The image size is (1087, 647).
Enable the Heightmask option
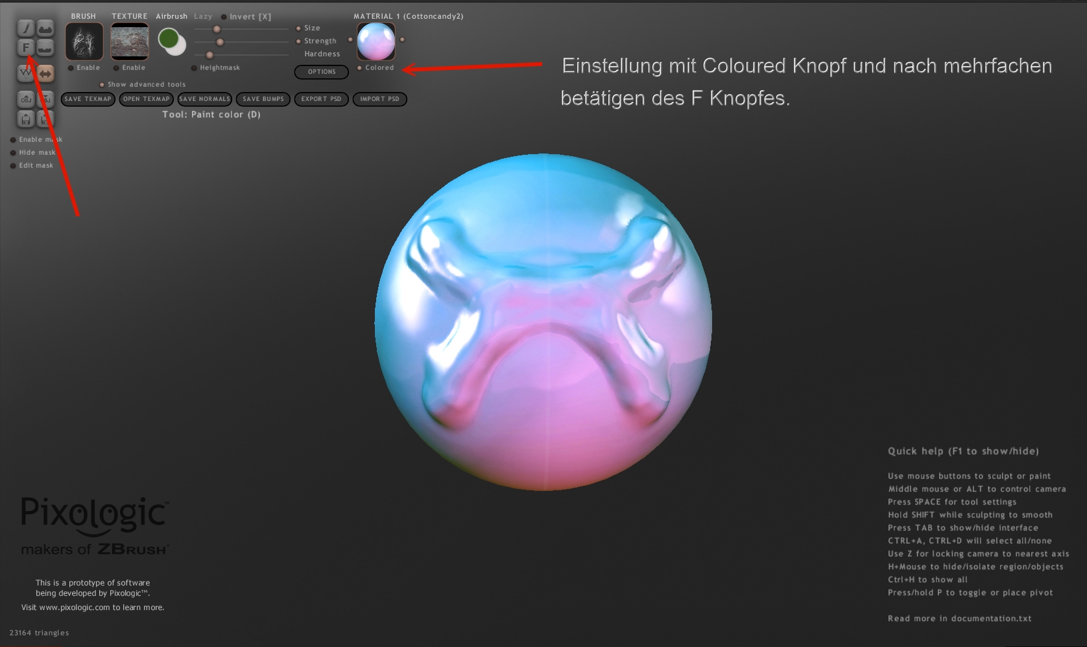pyautogui.click(x=216, y=68)
